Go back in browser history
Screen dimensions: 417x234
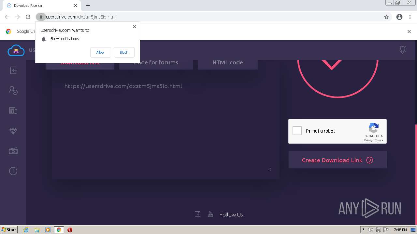pos(7,17)
